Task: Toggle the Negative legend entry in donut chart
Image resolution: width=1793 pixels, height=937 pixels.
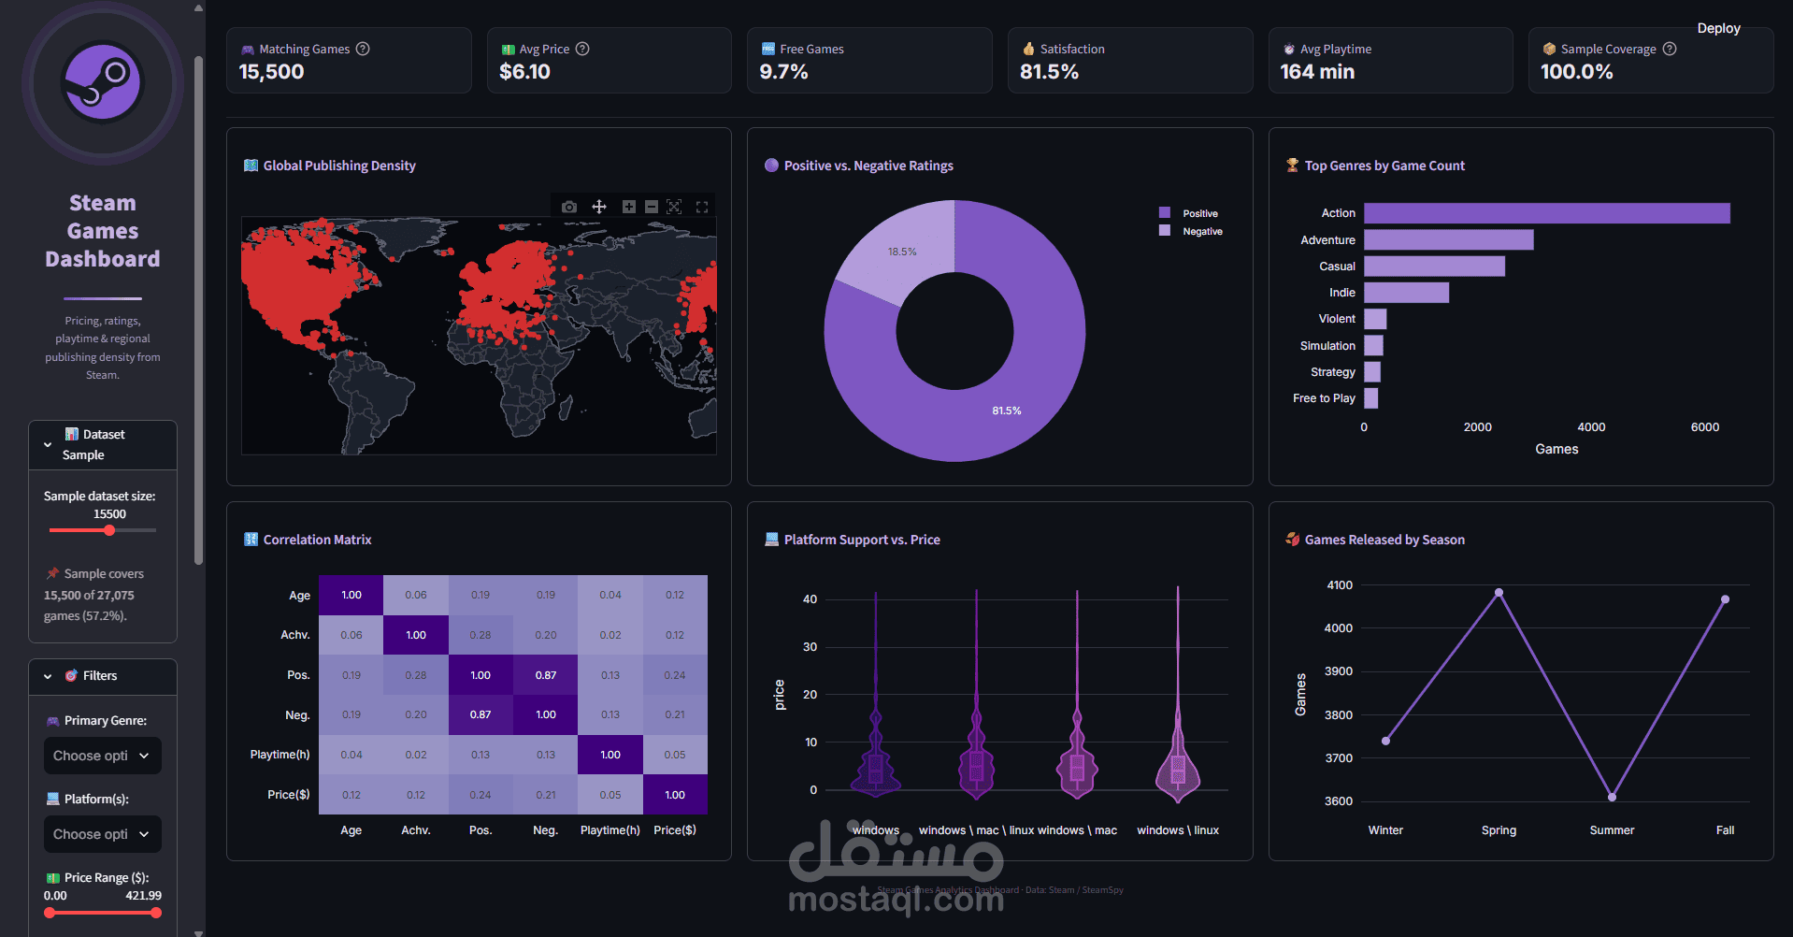Action: [x=1191, y=231]
